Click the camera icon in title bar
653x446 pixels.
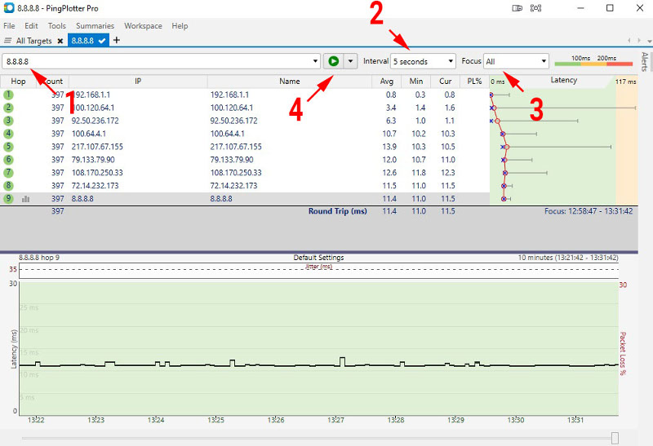coord(517,8)
